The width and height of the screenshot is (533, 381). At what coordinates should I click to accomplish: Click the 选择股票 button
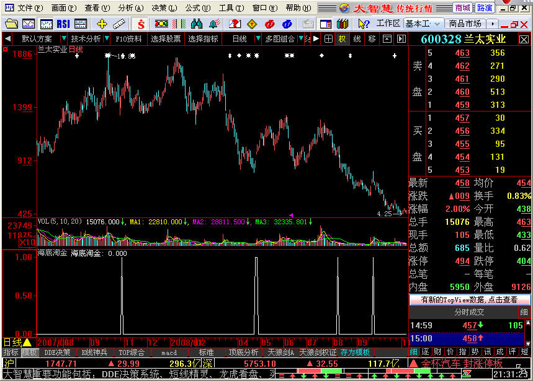166,38
